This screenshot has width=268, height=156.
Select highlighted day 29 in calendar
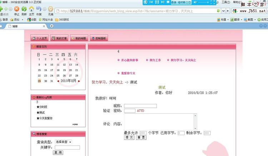point(39,81)
